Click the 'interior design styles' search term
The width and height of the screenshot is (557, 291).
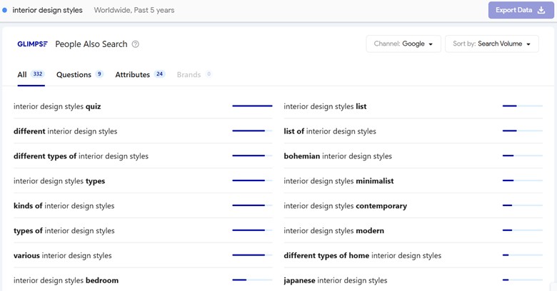point(47,10)
